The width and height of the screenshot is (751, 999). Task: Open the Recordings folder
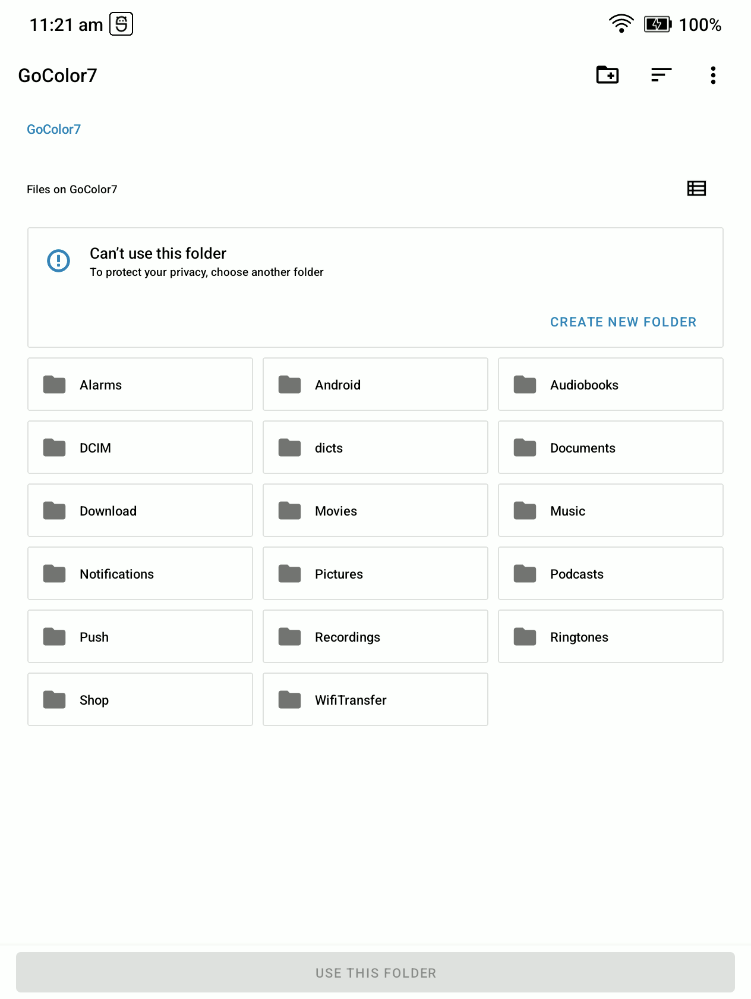click(x=375, y=636)
